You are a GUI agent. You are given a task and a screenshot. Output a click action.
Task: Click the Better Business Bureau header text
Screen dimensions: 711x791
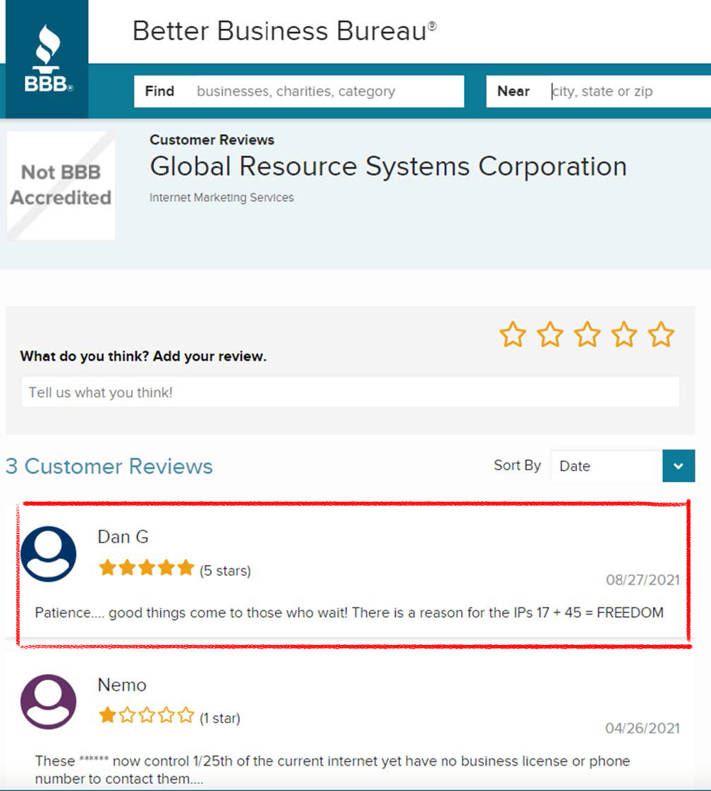tap(284, 31)
